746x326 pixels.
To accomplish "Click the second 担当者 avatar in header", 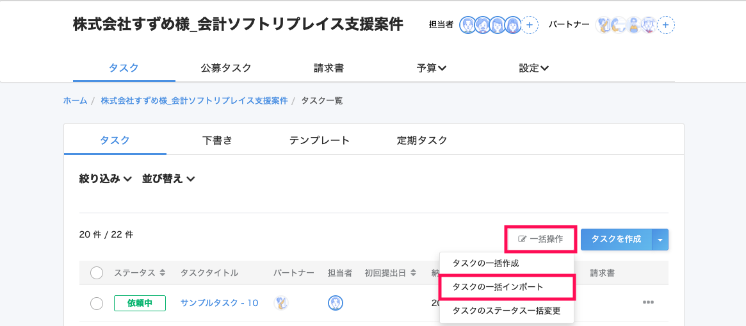I will [482, 25].
